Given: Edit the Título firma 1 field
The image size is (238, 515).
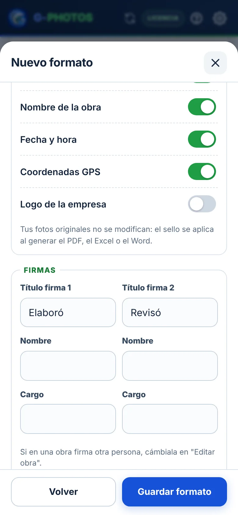Looking at the screenshot, I should click(68, 312).
